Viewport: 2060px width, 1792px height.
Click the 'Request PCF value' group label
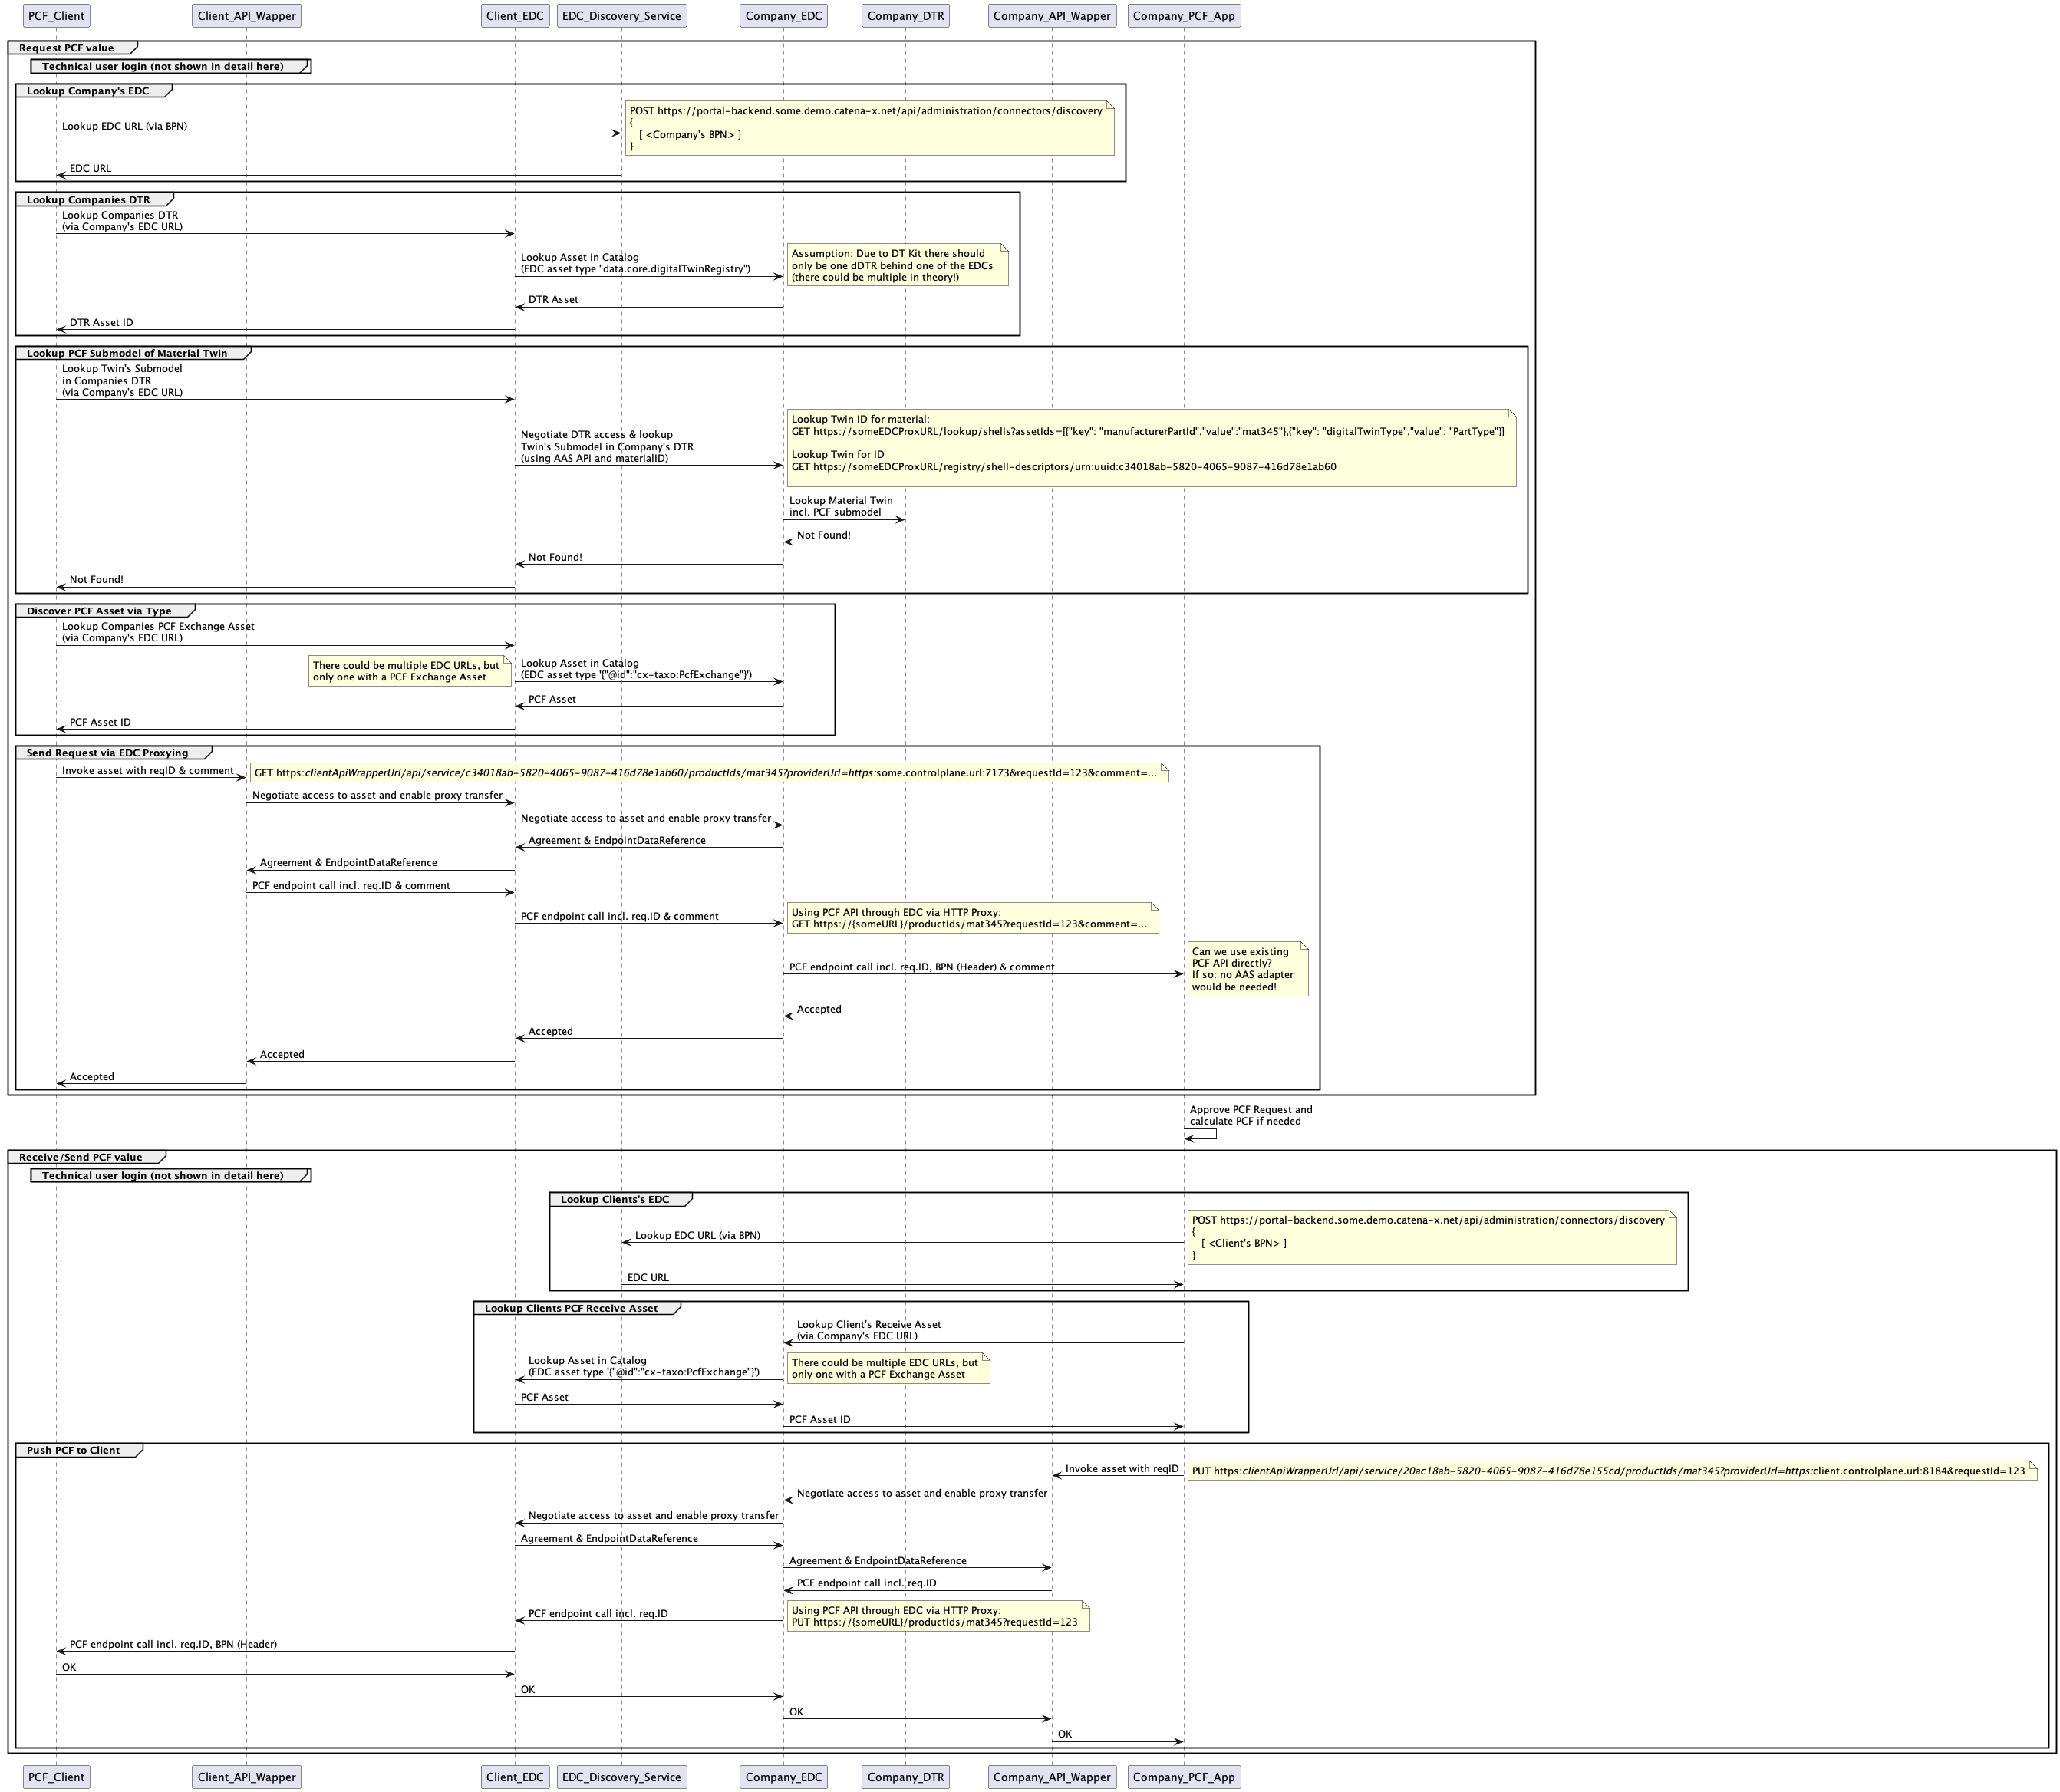[x=66, y=48]
